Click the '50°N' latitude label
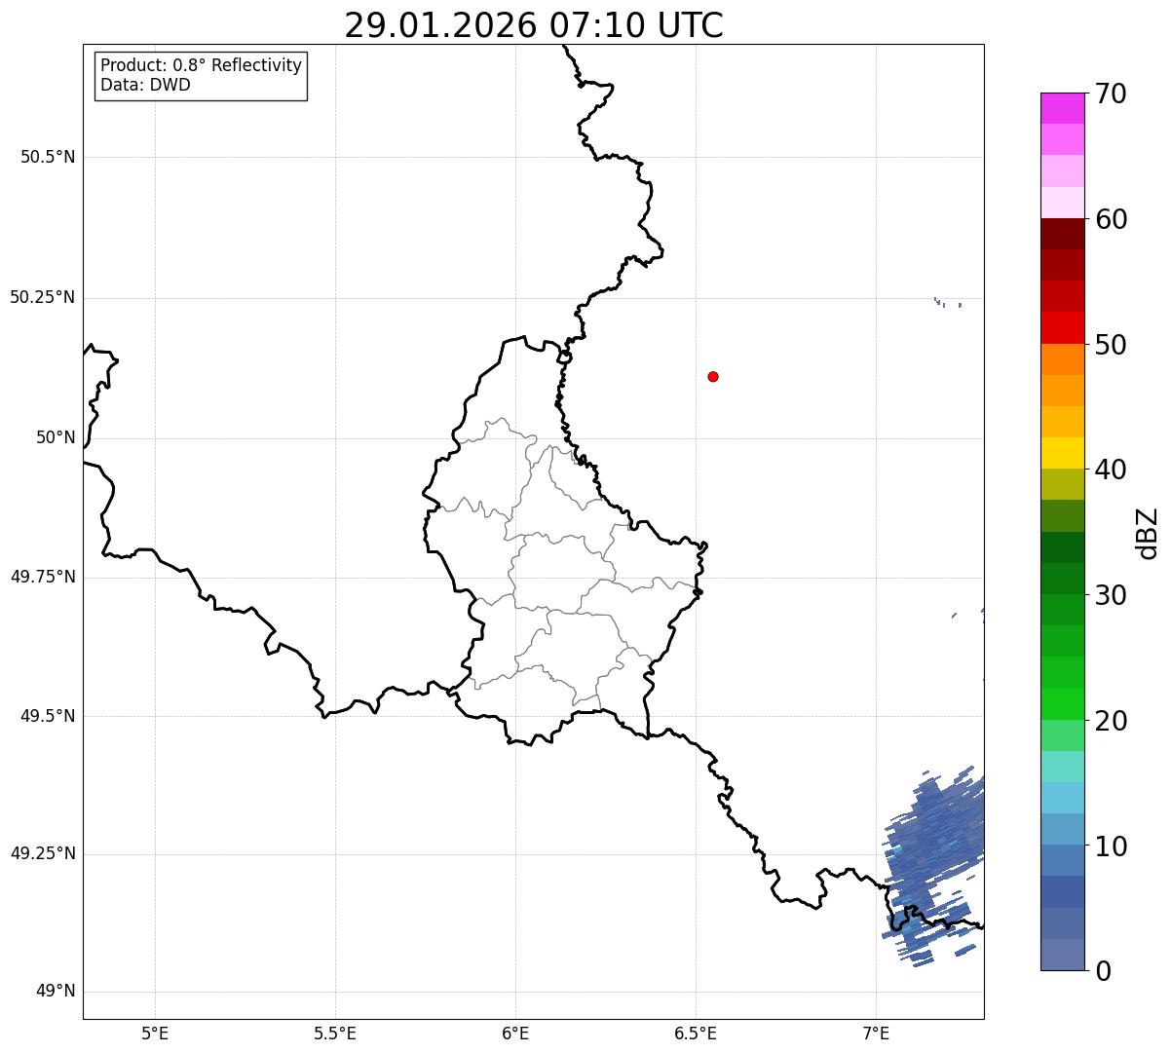The width and height of the screenshot is (1171, 1053). [x=56, y=437]
